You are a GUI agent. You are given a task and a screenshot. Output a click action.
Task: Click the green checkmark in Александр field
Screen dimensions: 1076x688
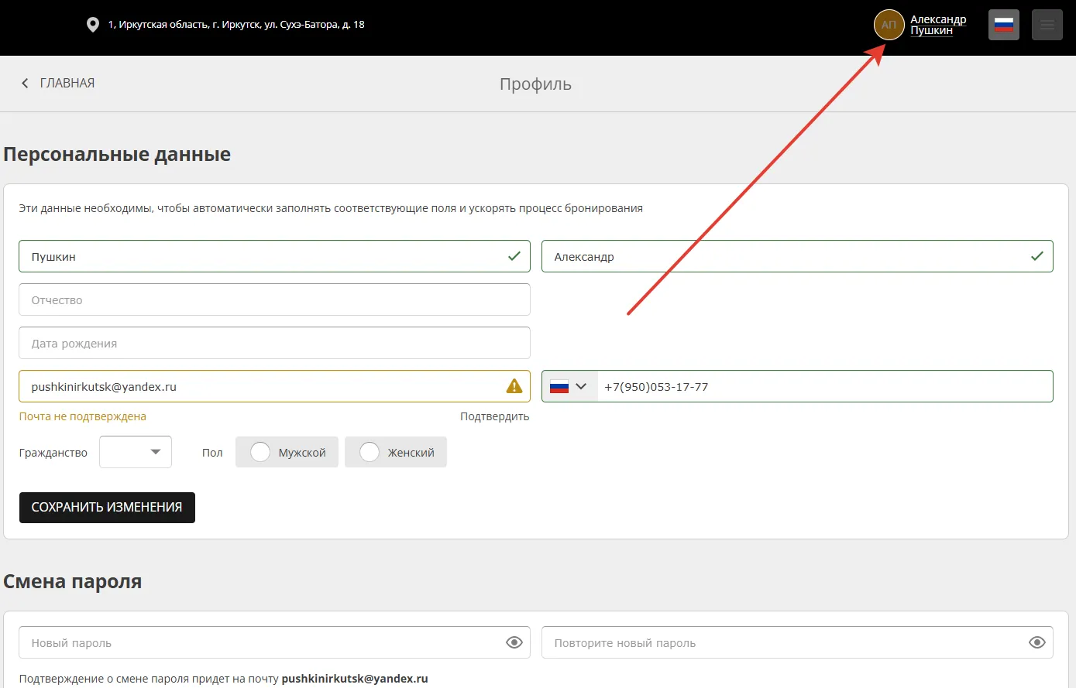point(1036,256)
